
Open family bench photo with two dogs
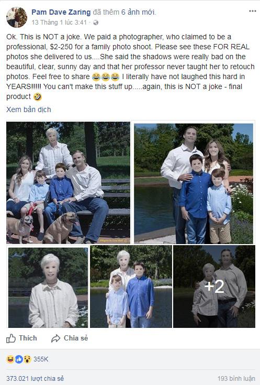68,183
